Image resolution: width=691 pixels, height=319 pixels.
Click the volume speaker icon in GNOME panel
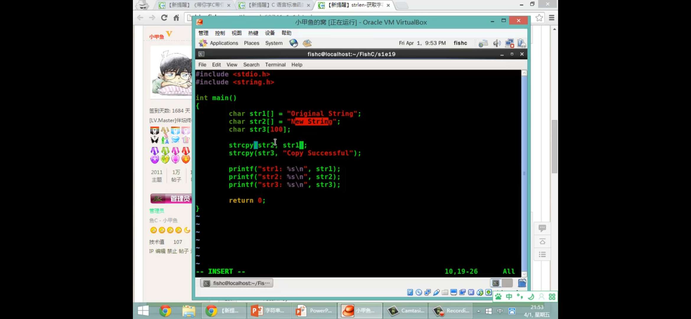pyautogui.click(x=497, y=43)
